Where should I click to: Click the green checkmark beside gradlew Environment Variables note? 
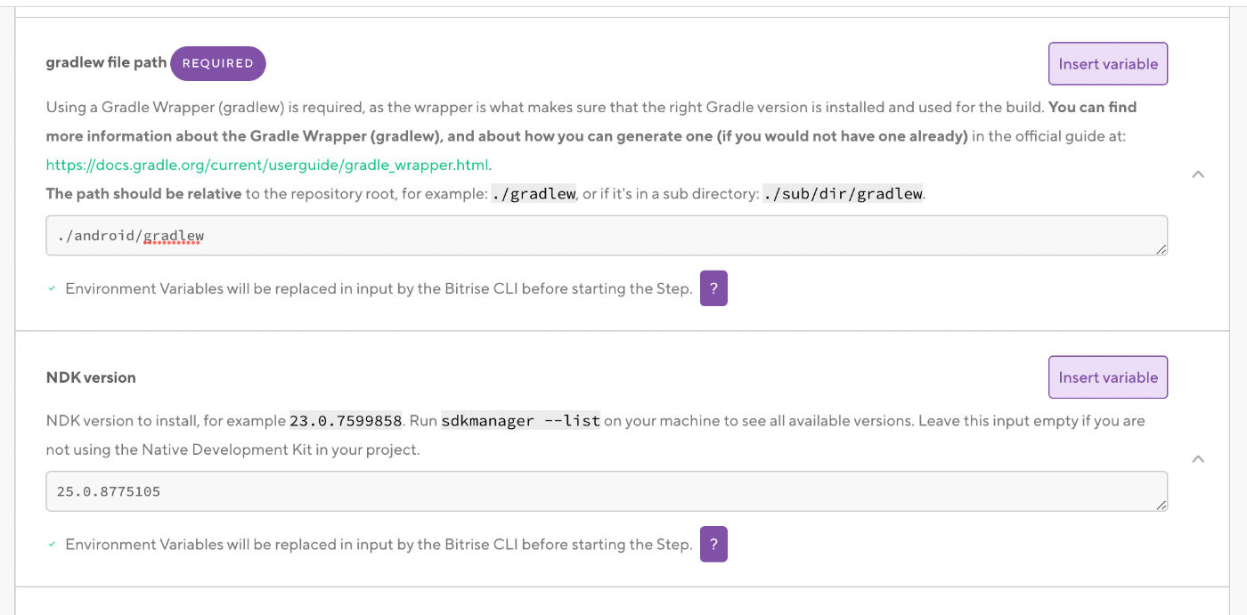tap(51, 288)
